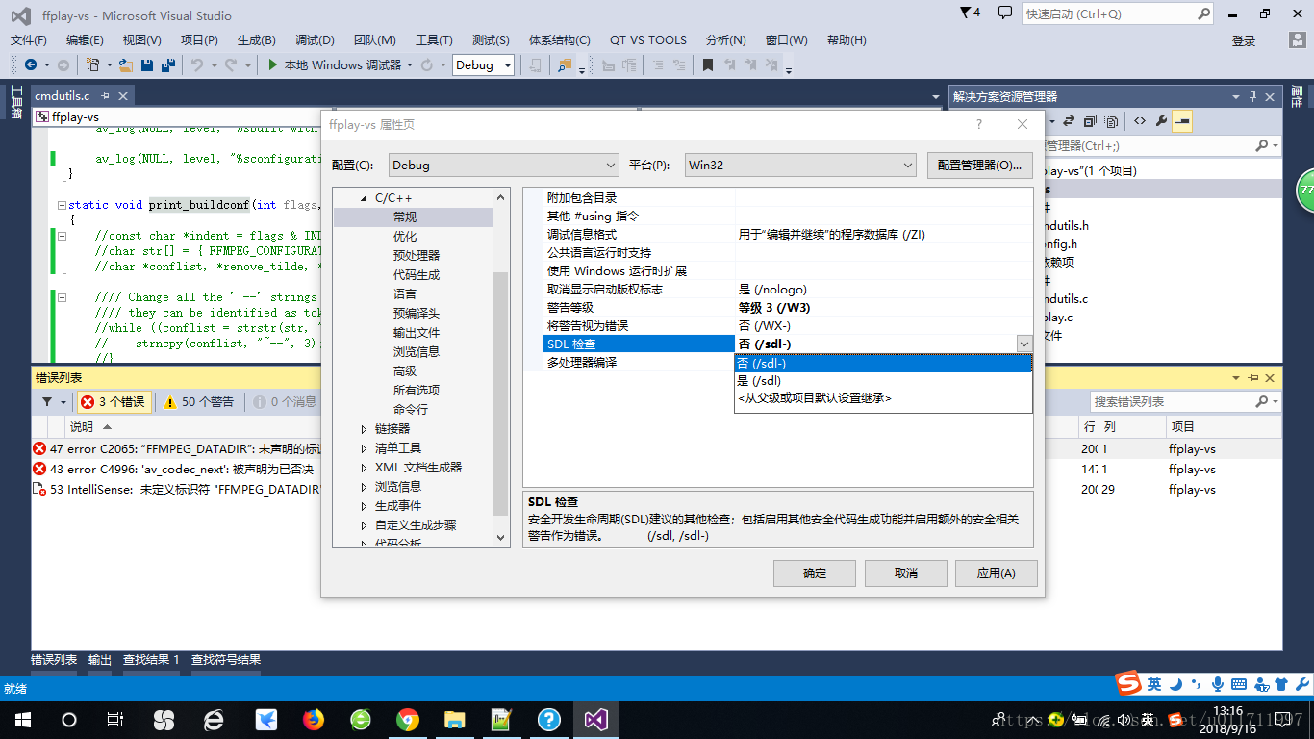Choose <从父级或项目默认设置继承> option
Screen dimensions: 1314x739
point(883,397)
